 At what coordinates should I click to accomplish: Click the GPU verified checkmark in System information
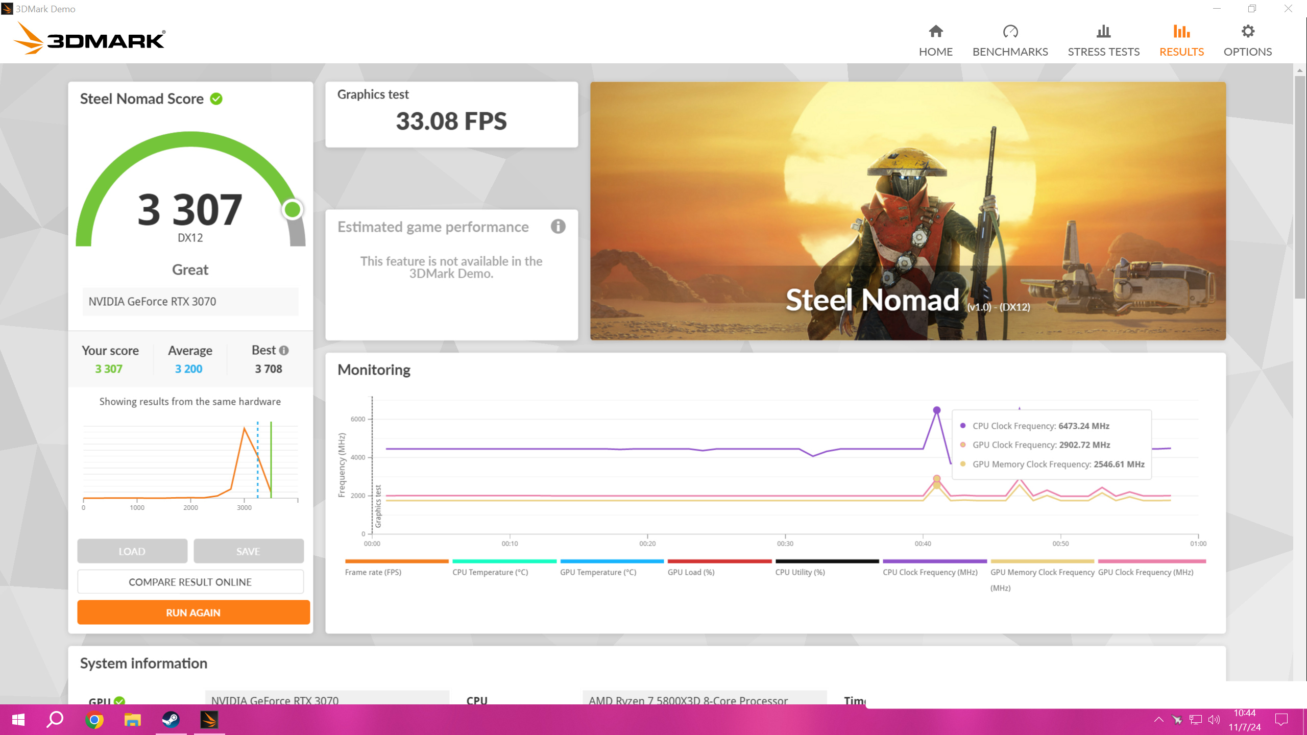[x=119, y=701]
